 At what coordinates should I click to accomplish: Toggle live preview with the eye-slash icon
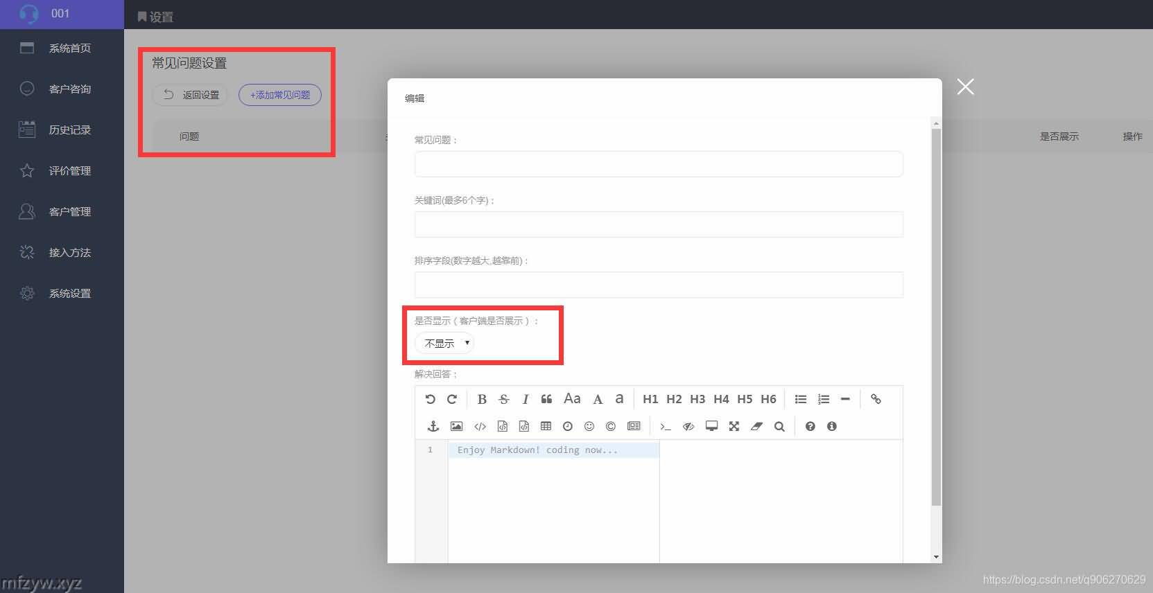click(688, 426)
